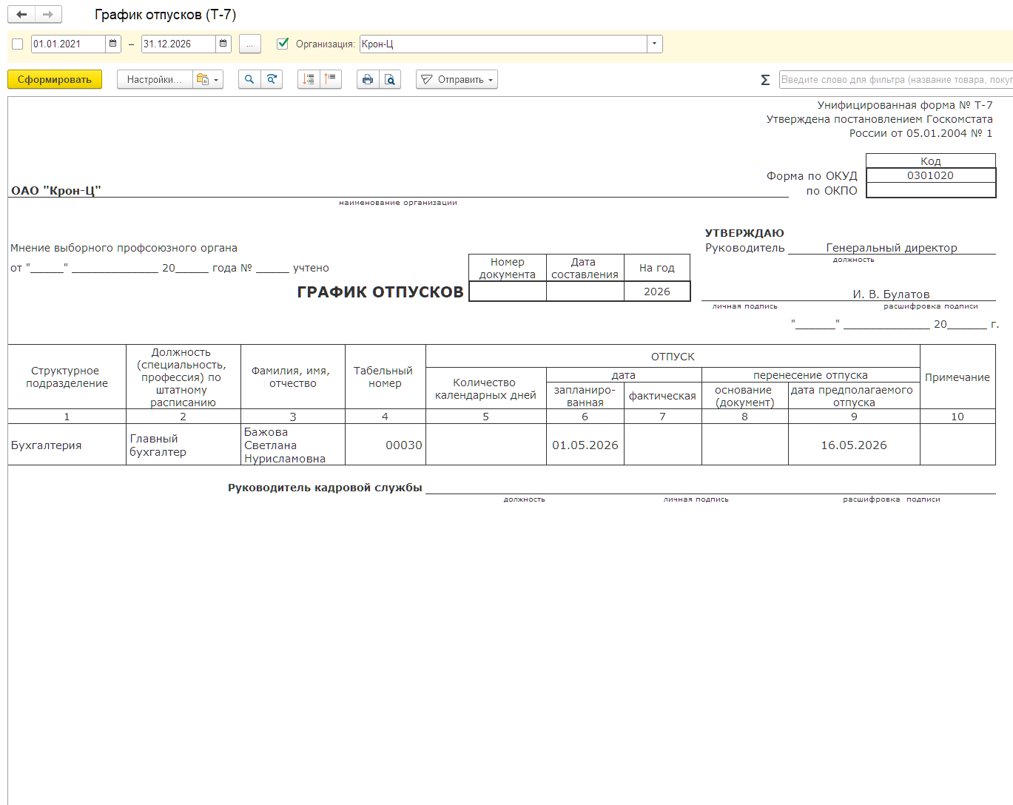Viewport: 1013px width, 805px height.
Task: Open the Отправить dropdown
Action: tap(457, 79)
